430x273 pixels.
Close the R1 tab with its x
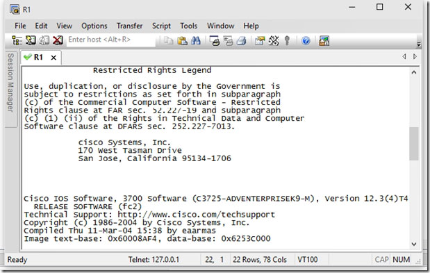pos(53,58)
